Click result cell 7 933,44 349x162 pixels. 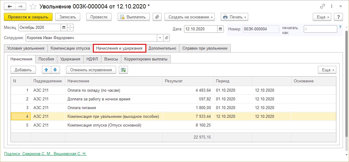pyautogui.click(x=188, y=116)
